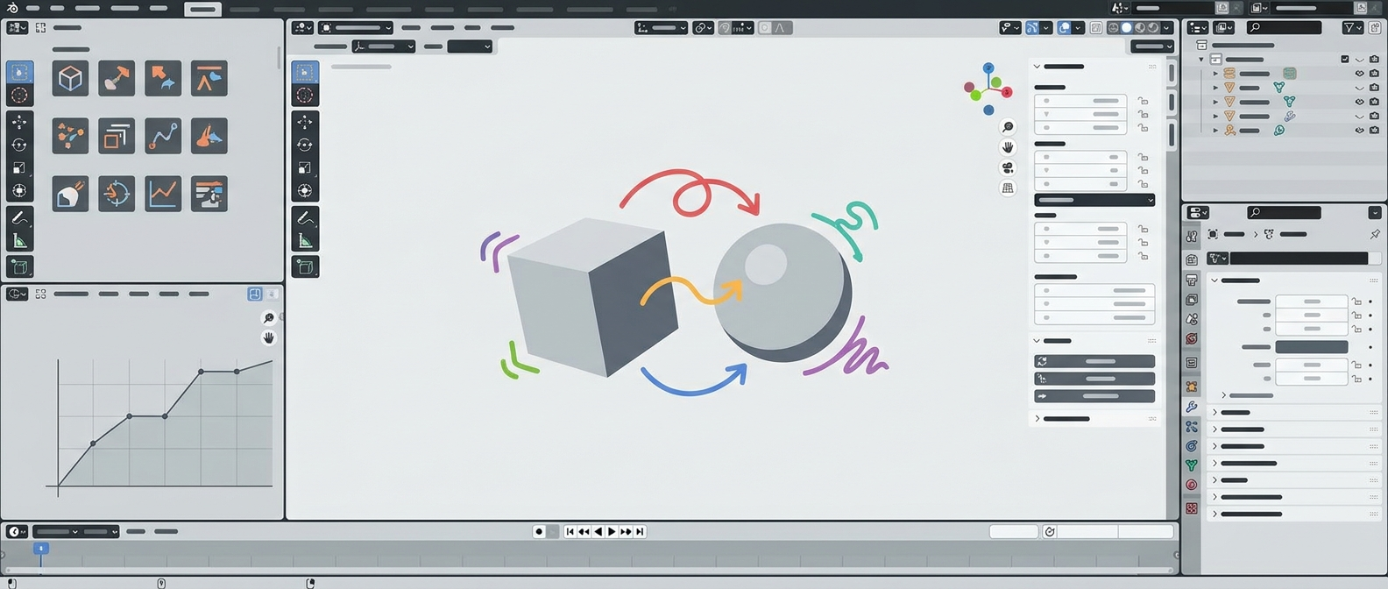1388x589 pixels.
Task: Click the zoom magnifier in the graph editor
Action: (x=269, y=317)
